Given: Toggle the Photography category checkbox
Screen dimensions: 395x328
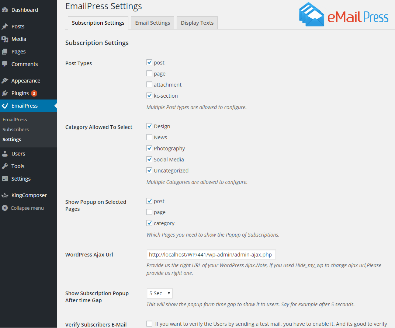Looking at the screenshot, I should tap(149, 148).
